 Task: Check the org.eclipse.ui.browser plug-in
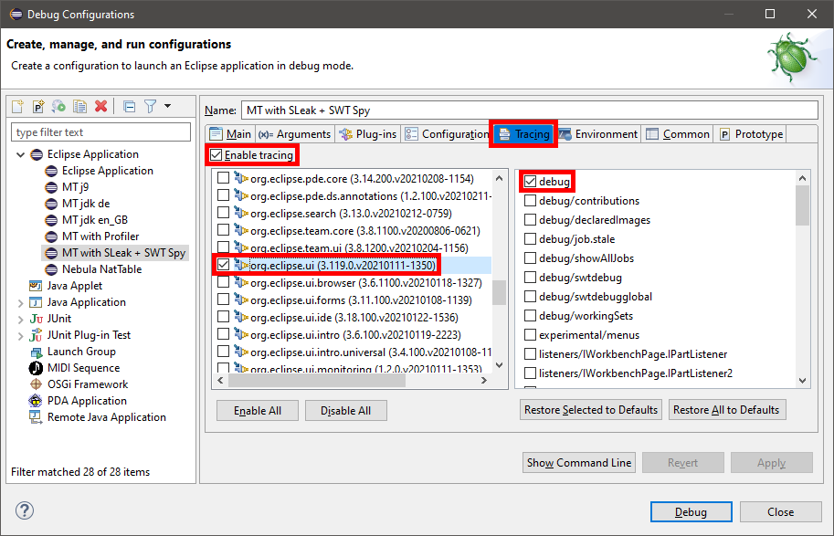[x=224, y=284]
